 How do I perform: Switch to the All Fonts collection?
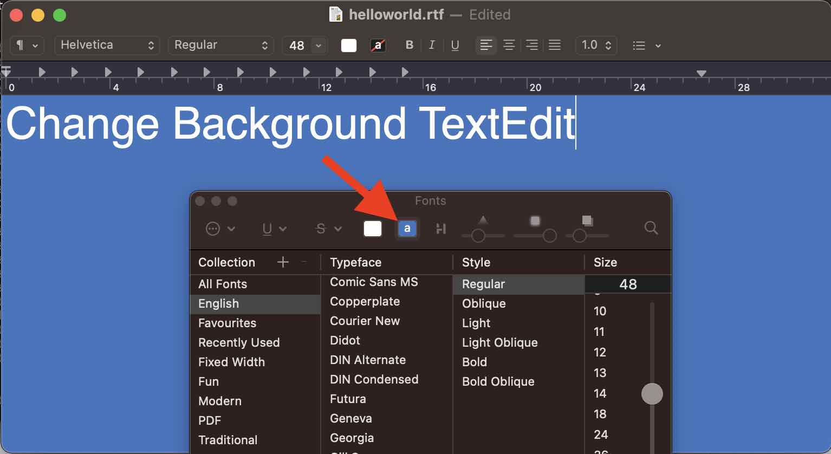coord(222,284)
